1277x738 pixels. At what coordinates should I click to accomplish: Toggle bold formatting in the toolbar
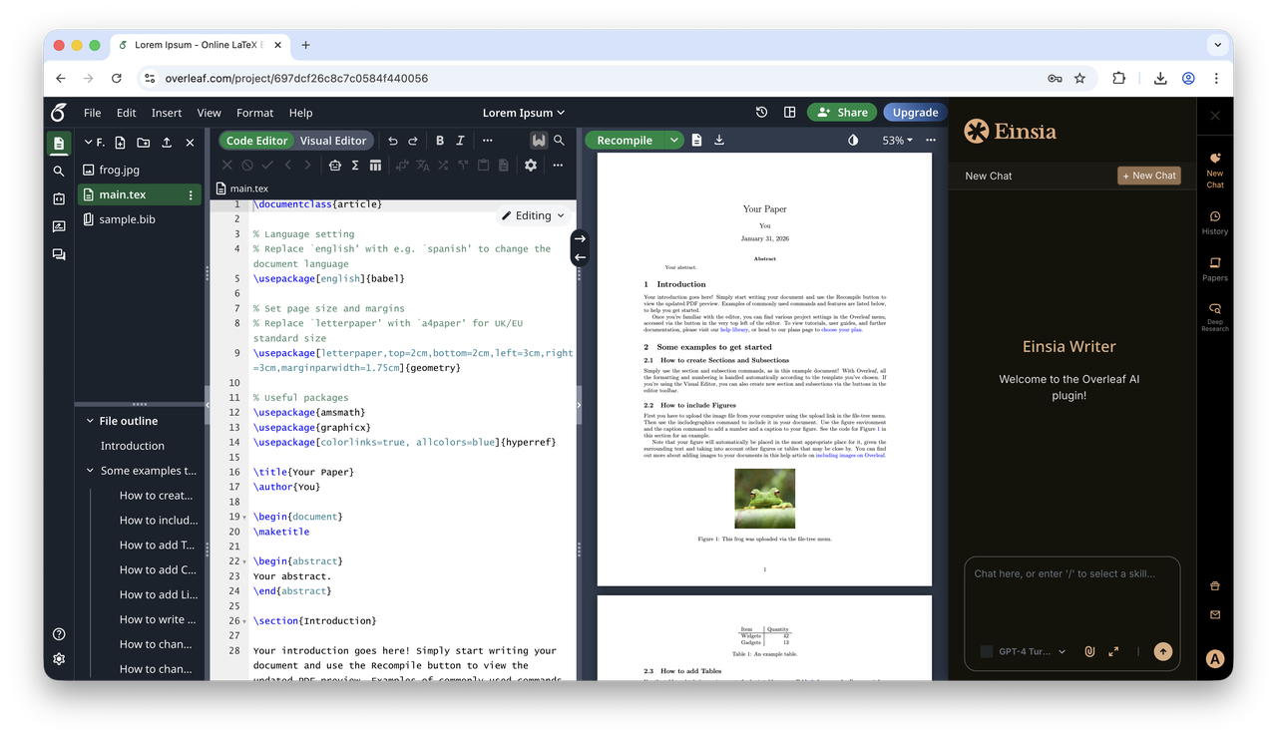coord(439,140)
